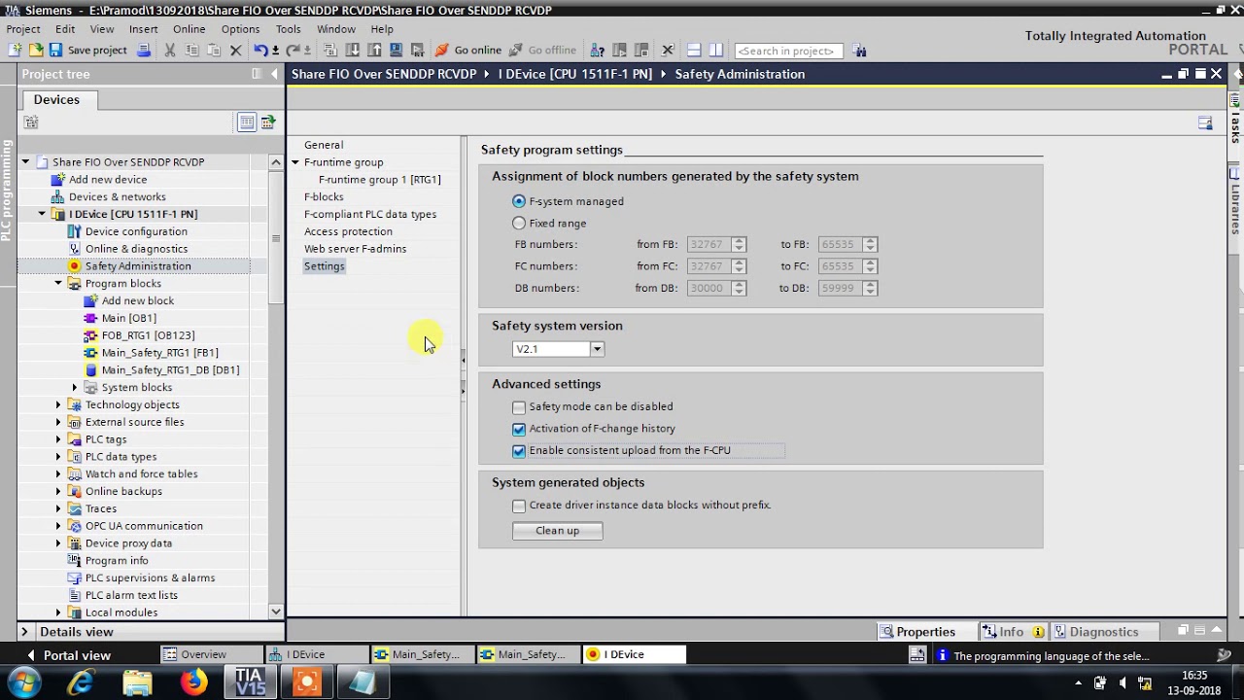Open the Online menu
This screenshot has width=1244, height=700.
(190, 29)
